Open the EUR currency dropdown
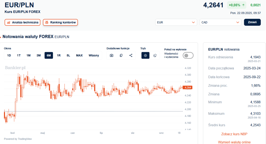Screen dimensions: 266x144 pyautogui.click(x=176, y=22)
